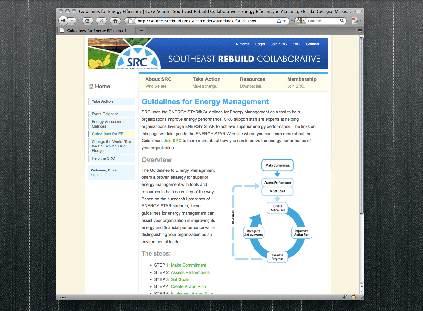Click the Join SRC link in paragraph
The image size is (423, 311).
pos(172,141)
